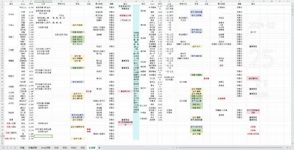Screen dimensions: 294x150
Task: Select the 百毒门 location cell
Action: coord(11,37)
